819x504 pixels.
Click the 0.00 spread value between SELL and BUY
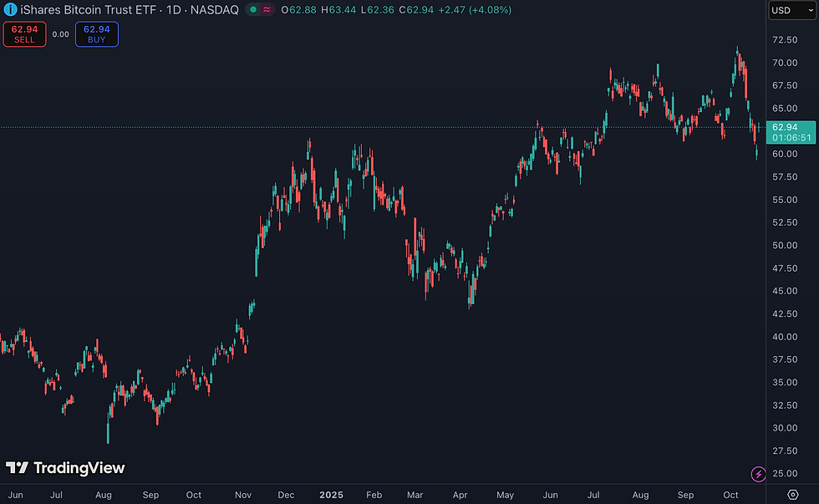coord(60,34)
